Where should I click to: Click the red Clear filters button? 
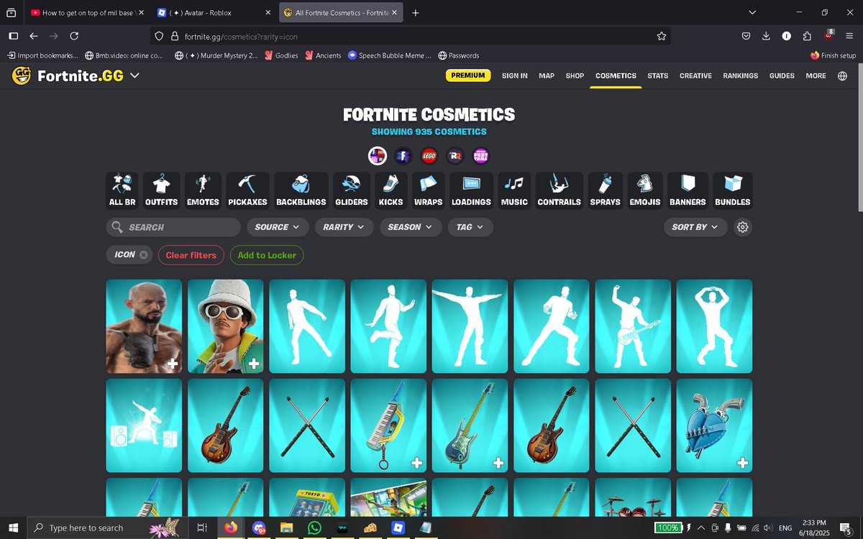click(191, 255)
